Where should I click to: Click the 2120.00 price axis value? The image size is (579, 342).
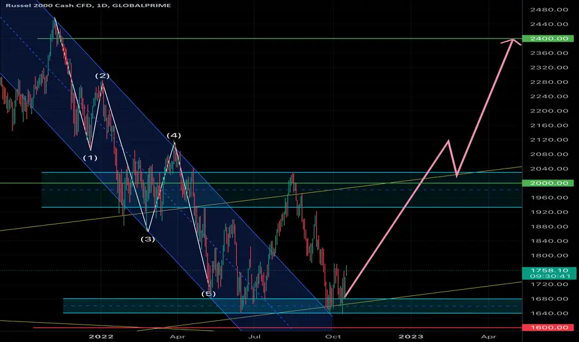tap(549, 140)
